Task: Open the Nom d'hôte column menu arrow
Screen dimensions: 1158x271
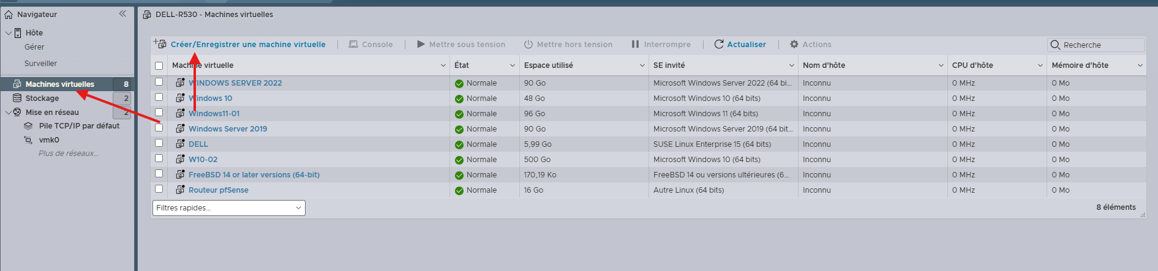Action: (x=941, y=65)
